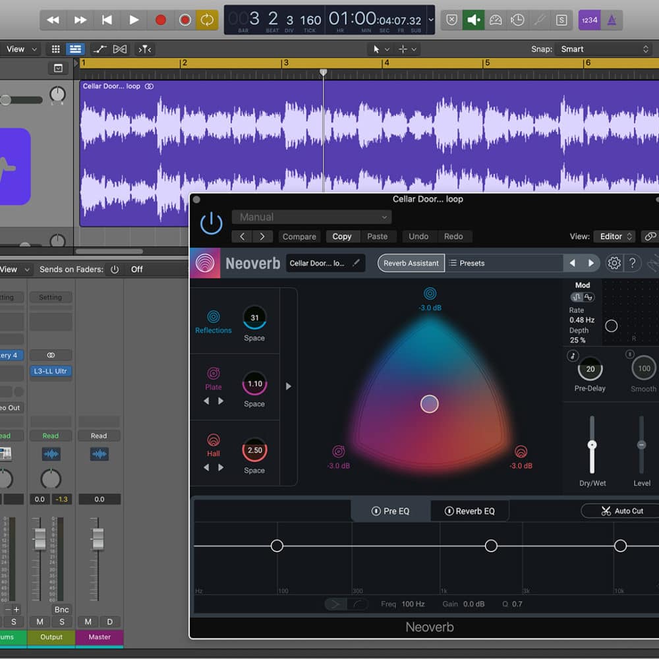Open Neoverb settings gear

coord(614,263)
